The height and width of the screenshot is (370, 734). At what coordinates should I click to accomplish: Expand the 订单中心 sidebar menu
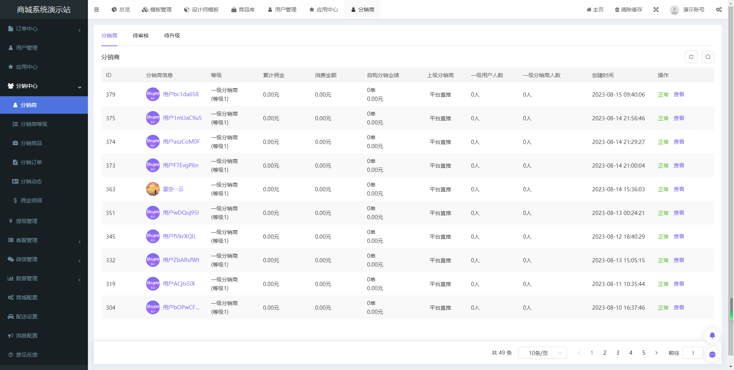[x=44, y=29]
